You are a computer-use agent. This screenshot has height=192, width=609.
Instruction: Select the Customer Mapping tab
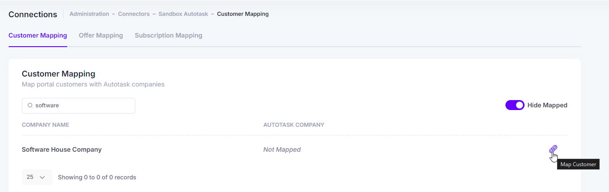(x=38, y=35)
